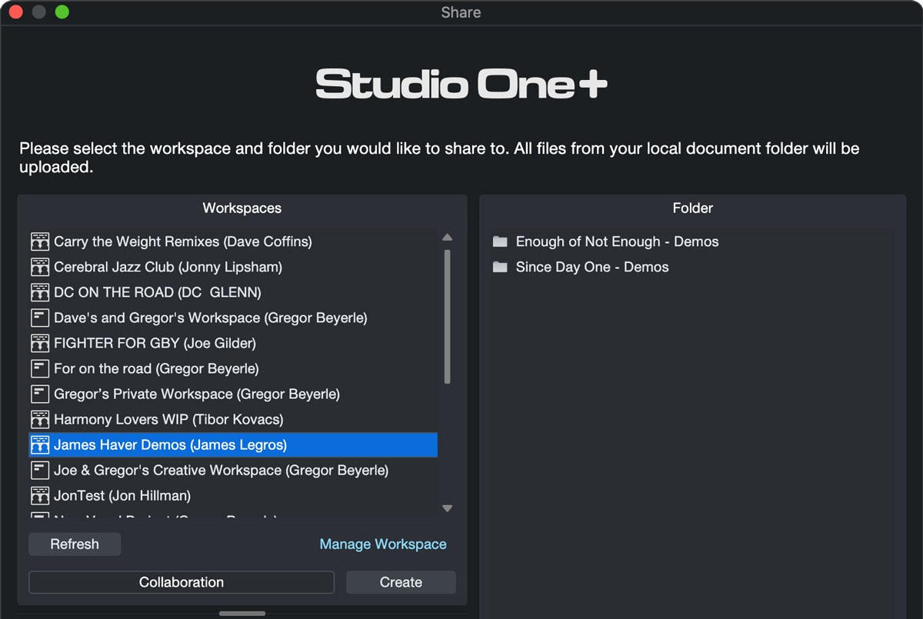
Task: Click the icon next to Gregor's Private Workspace
Action: point(40,394)
